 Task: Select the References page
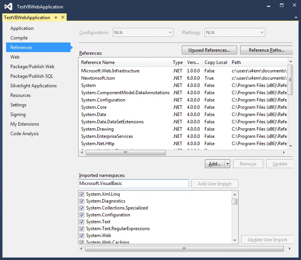coord(38,47)
